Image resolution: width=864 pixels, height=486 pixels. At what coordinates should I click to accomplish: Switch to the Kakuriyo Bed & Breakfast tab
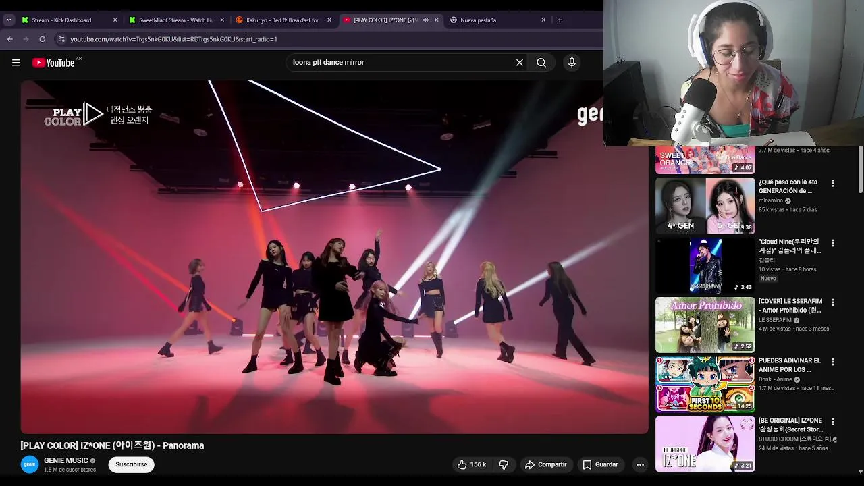click(x=282, y=20)
